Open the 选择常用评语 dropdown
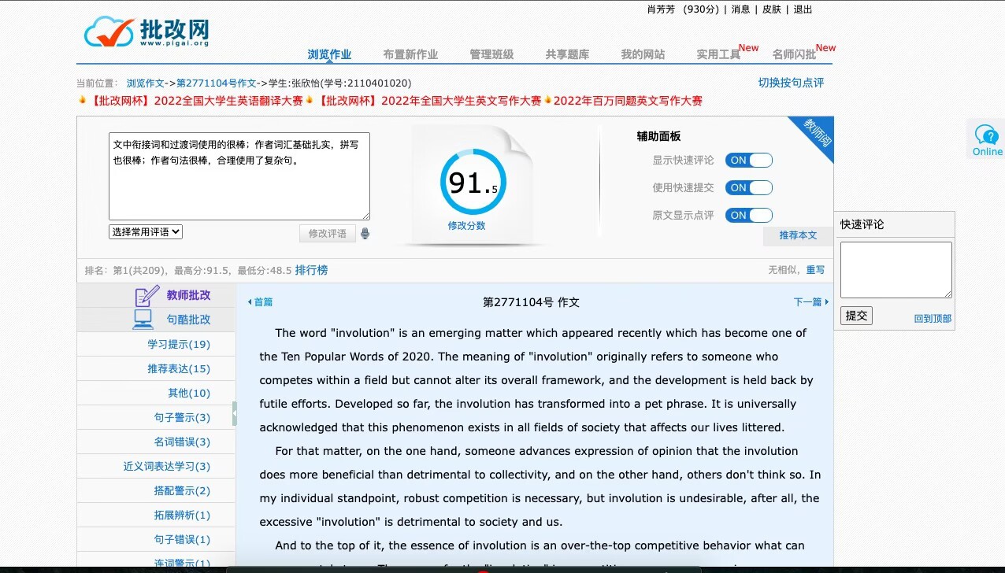 [x=146, y=232]
